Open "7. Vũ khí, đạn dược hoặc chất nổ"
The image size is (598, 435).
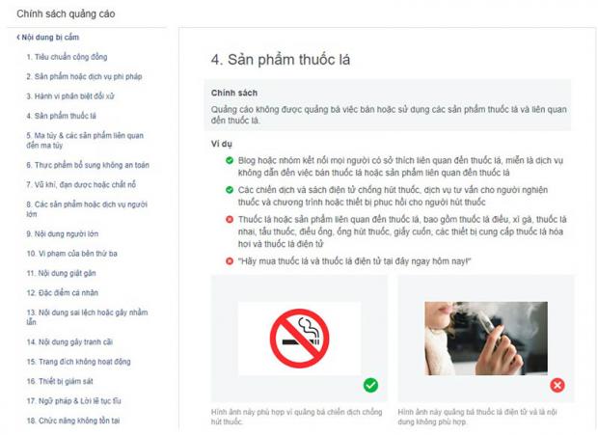[81, 185]
